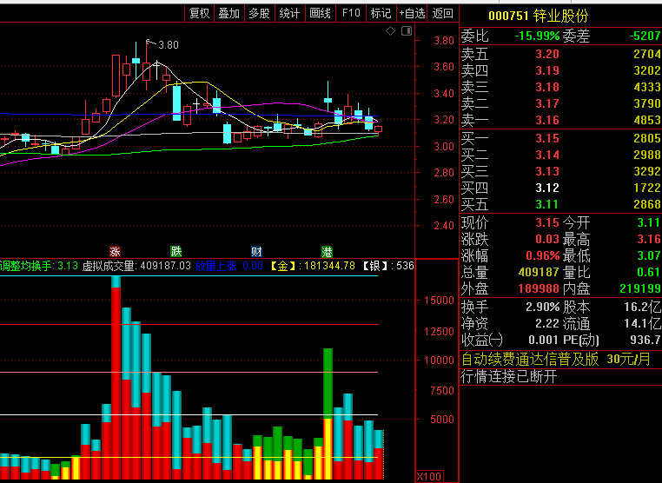Click the green 港 marker icon

point(327,251)
